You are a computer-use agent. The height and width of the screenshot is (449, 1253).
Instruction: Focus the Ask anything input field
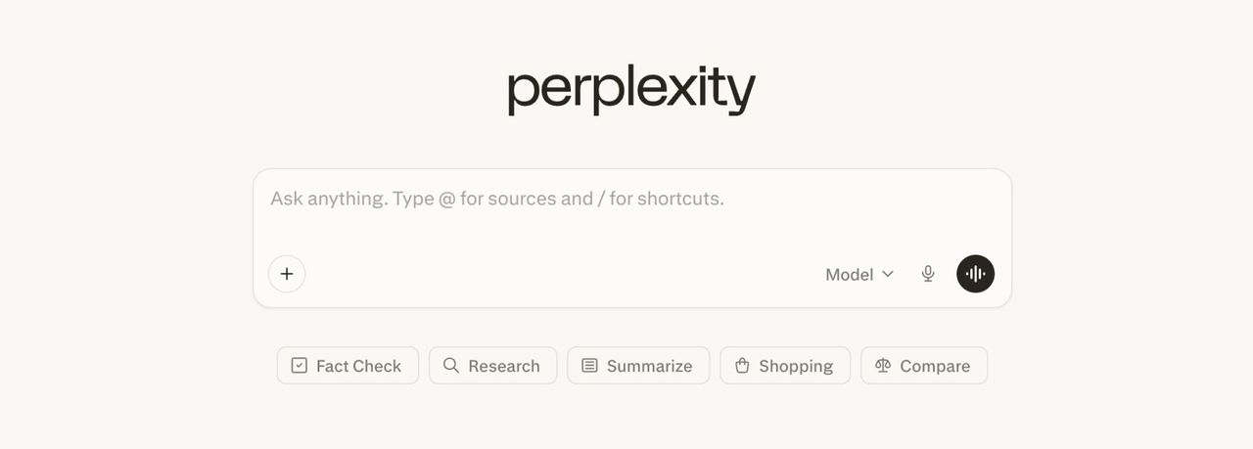pyautogui.click(x=631, y=210)
